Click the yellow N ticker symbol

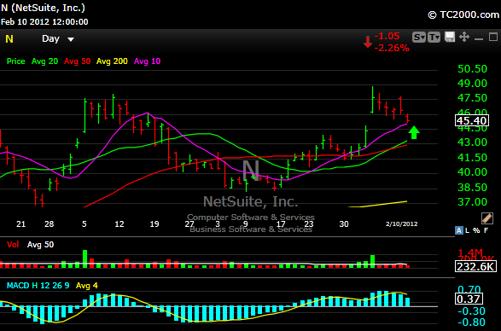9,39
